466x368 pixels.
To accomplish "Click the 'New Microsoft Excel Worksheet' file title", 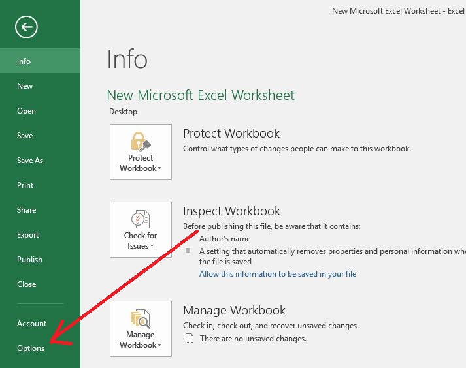I will pyautogui.click(x=201, y=95).
